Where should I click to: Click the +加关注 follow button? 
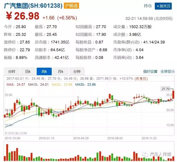163,6
